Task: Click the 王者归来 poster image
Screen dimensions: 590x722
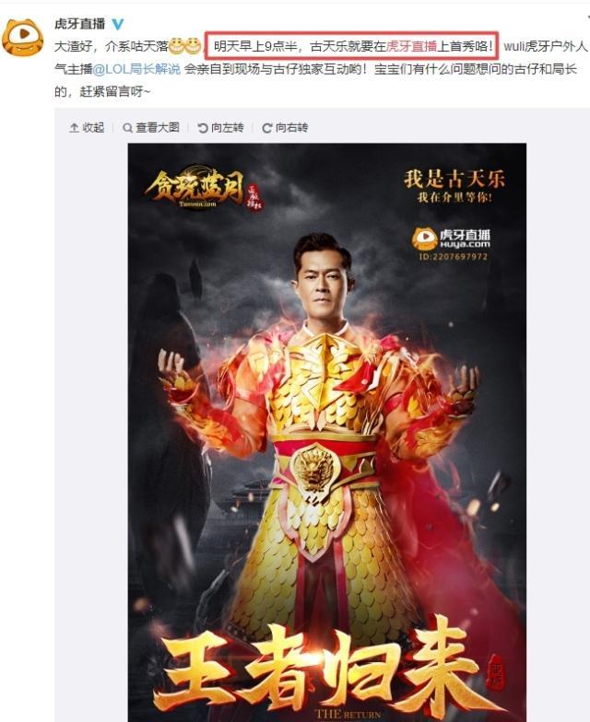Action: point(326,433)
